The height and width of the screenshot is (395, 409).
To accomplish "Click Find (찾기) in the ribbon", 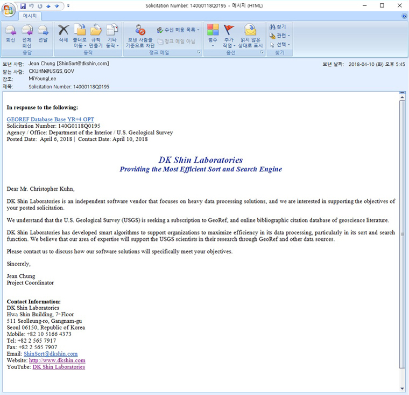I will (x=278, y=27).
